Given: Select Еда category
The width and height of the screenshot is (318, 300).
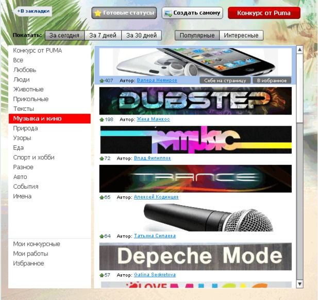Looking at the screenshot, I should (x=49, y=148).
